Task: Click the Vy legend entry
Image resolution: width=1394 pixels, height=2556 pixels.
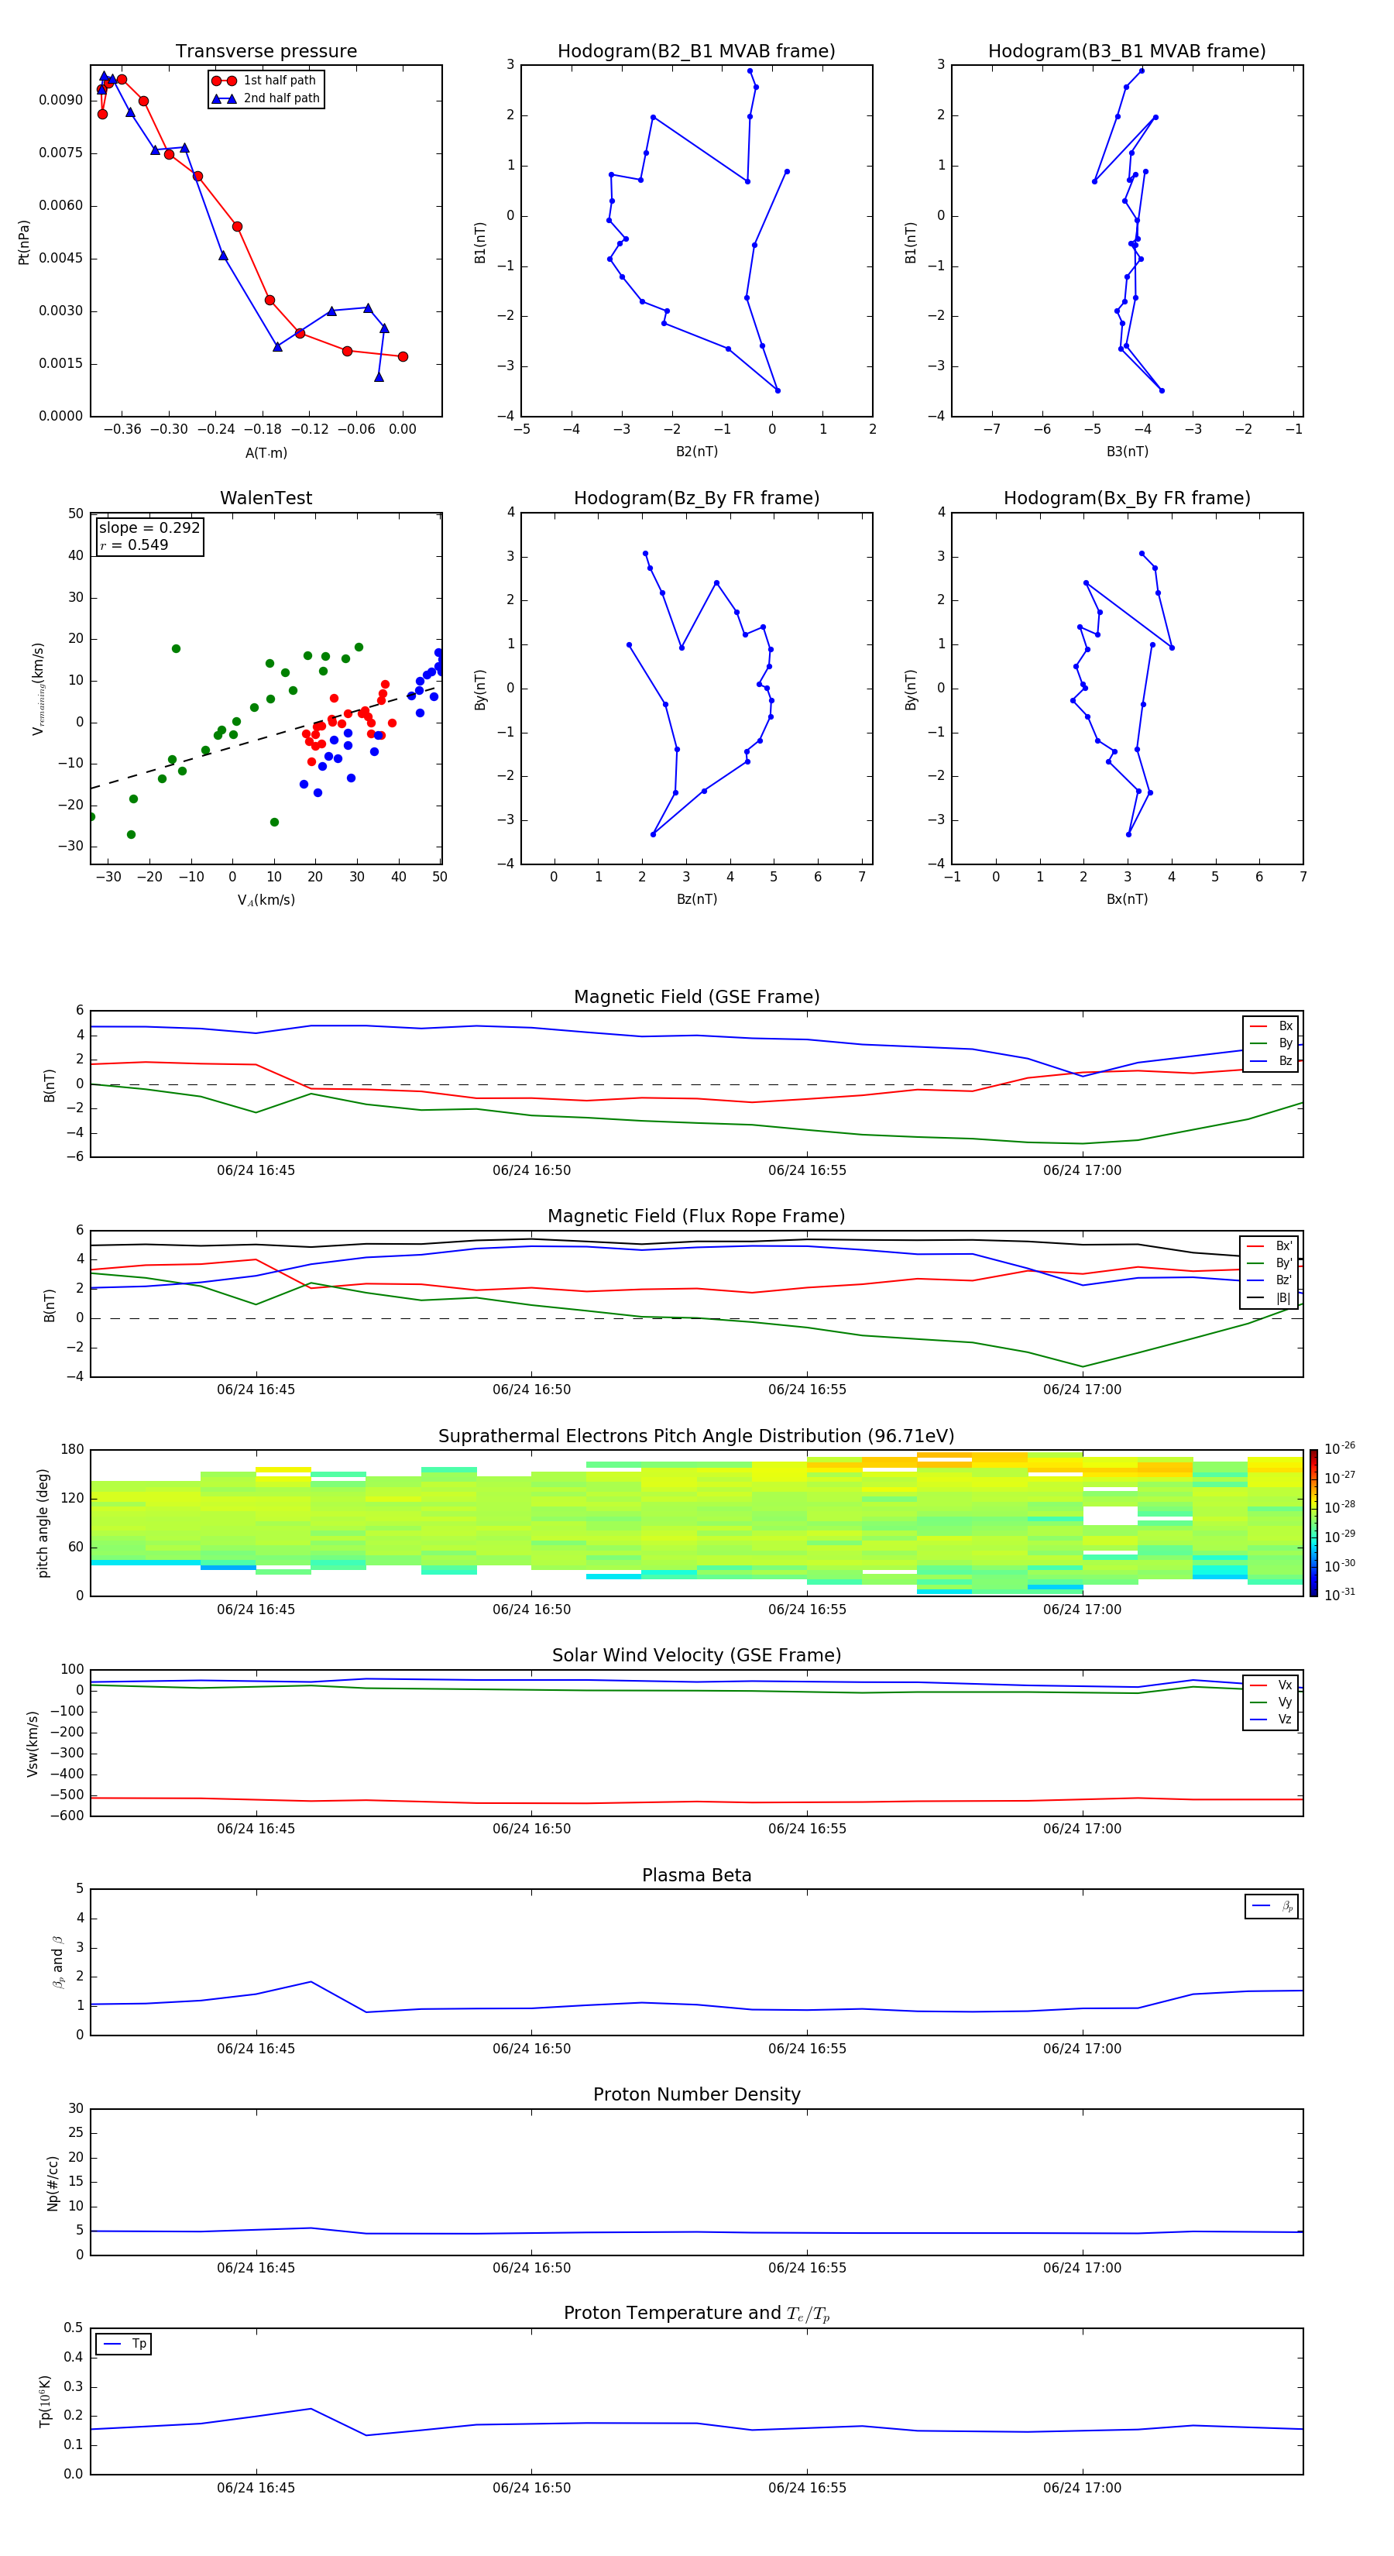Action: [x=1271, y=1702]
